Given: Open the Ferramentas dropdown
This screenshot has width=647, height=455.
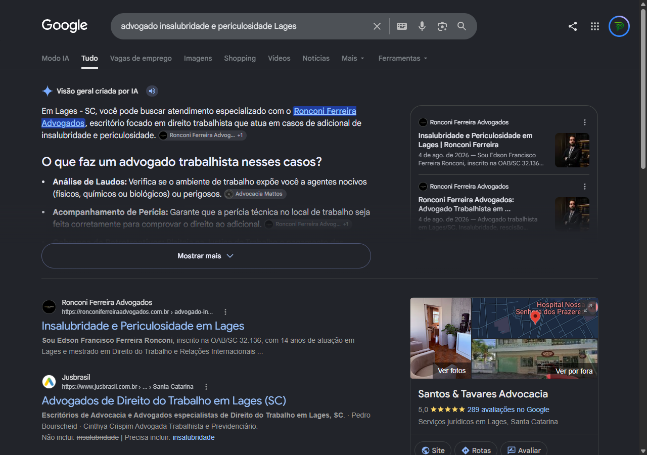Looking at the screenshot, I should pyautogui.click(x=403, y=58).
